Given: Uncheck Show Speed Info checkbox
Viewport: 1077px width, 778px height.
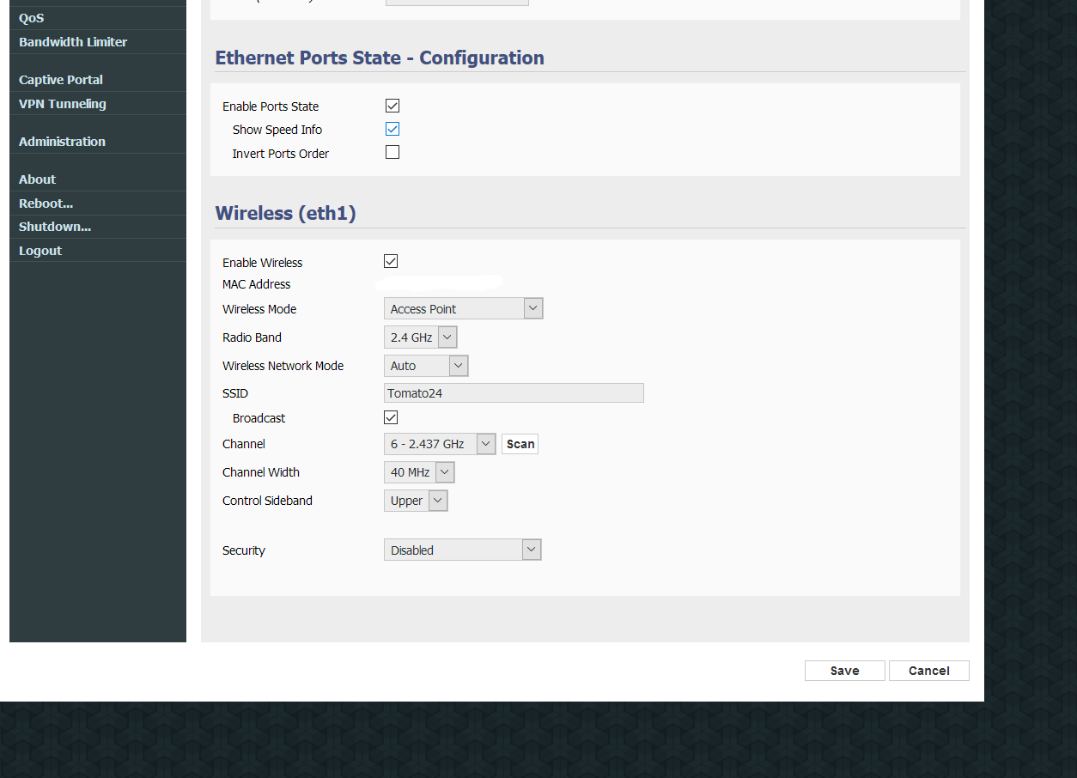Looking at the screenshot, I should tap(392, 129).
